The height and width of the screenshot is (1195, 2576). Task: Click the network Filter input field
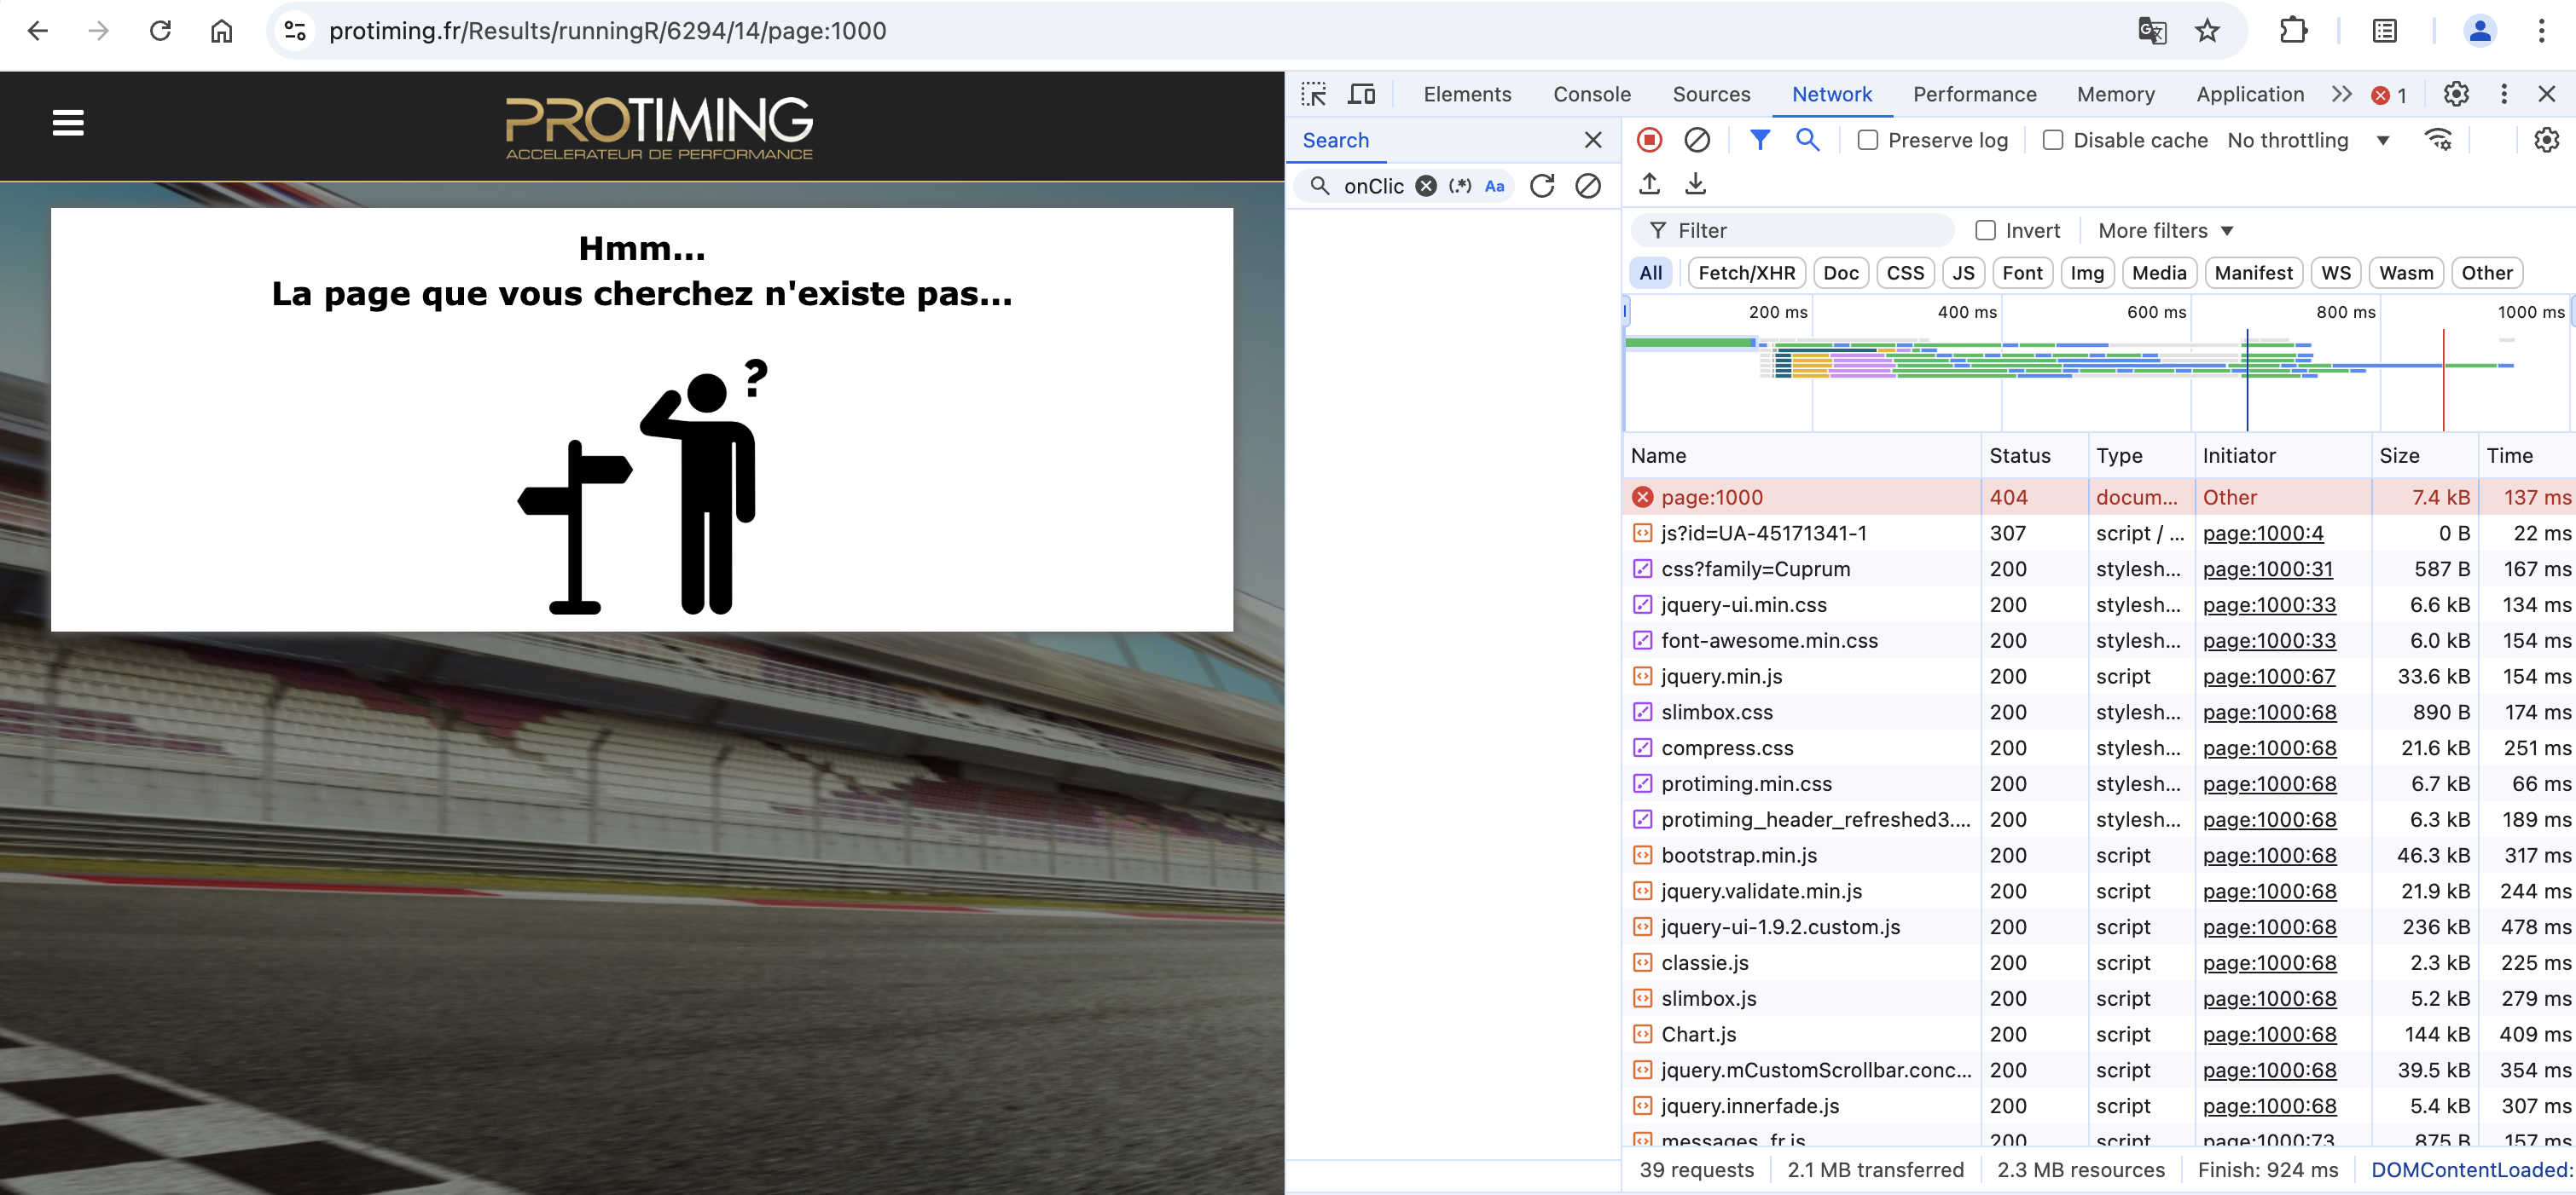(x=1791, y=231)
